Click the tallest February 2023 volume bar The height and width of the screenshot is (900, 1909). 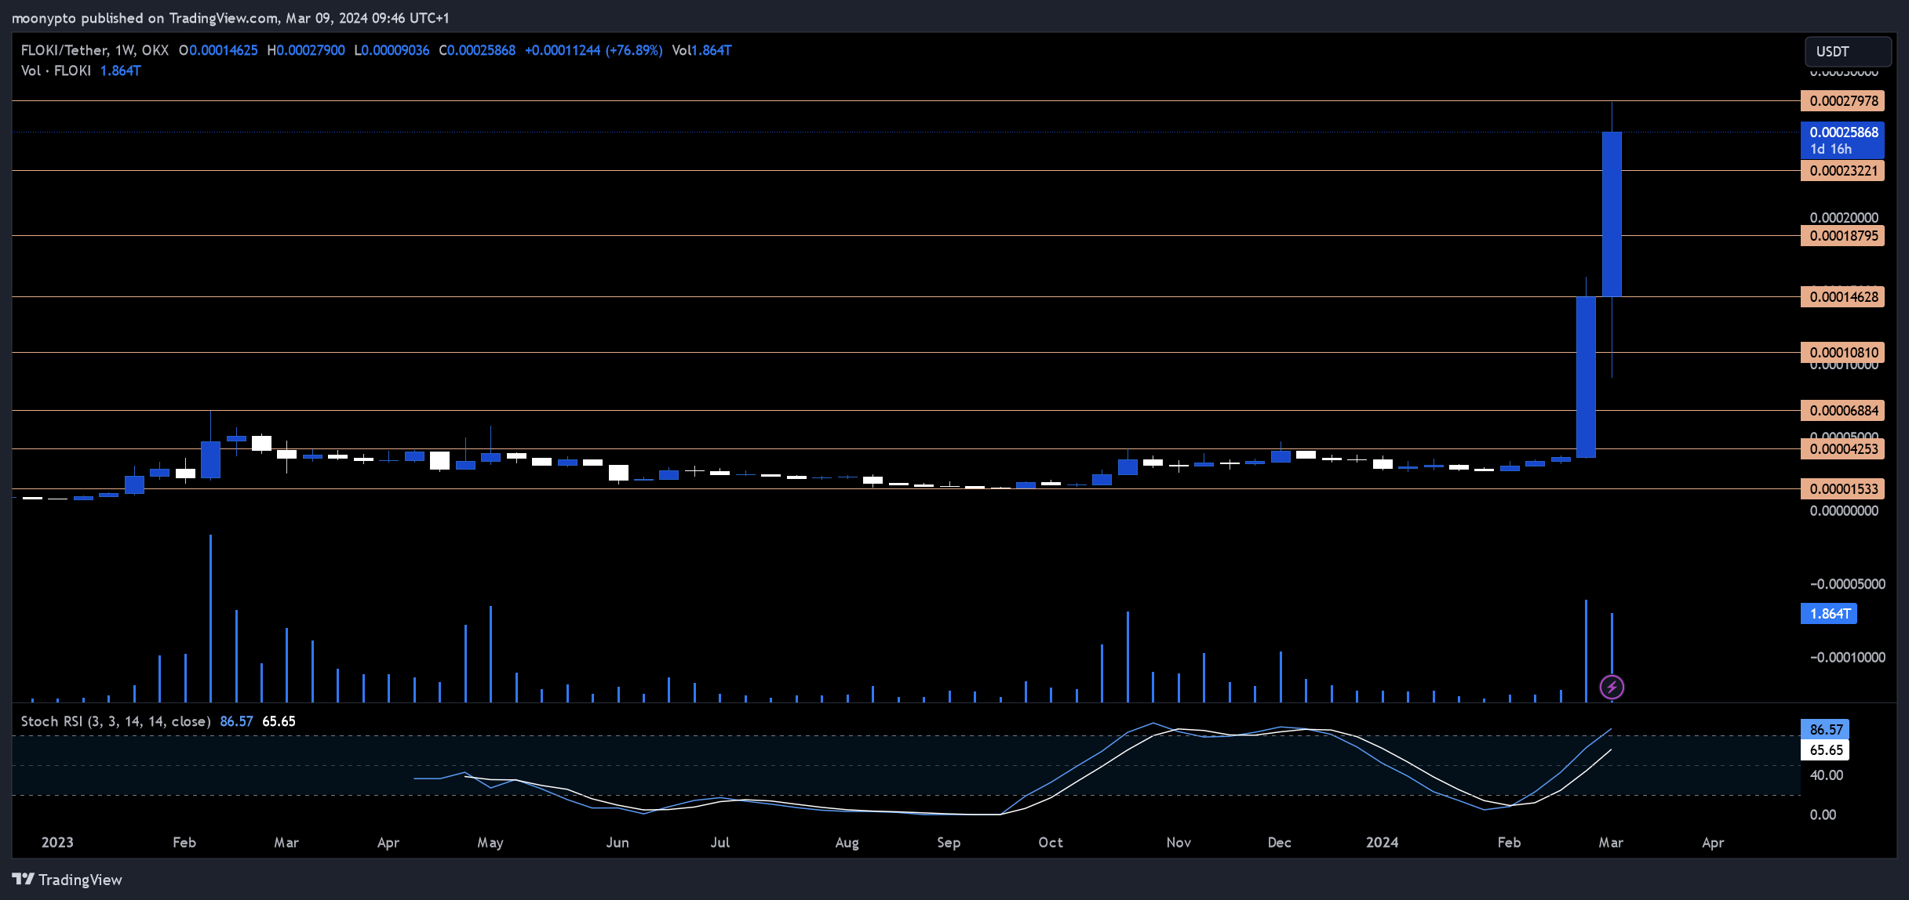tap(210, 618)
